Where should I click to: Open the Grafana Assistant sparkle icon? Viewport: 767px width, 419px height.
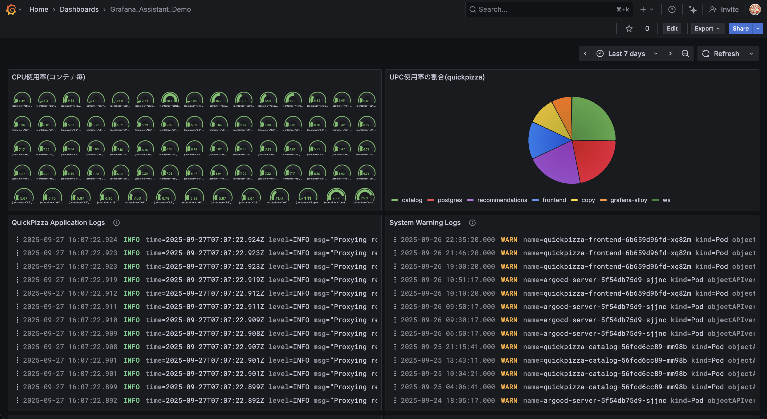pyautogui.click(x=692, y=10)
